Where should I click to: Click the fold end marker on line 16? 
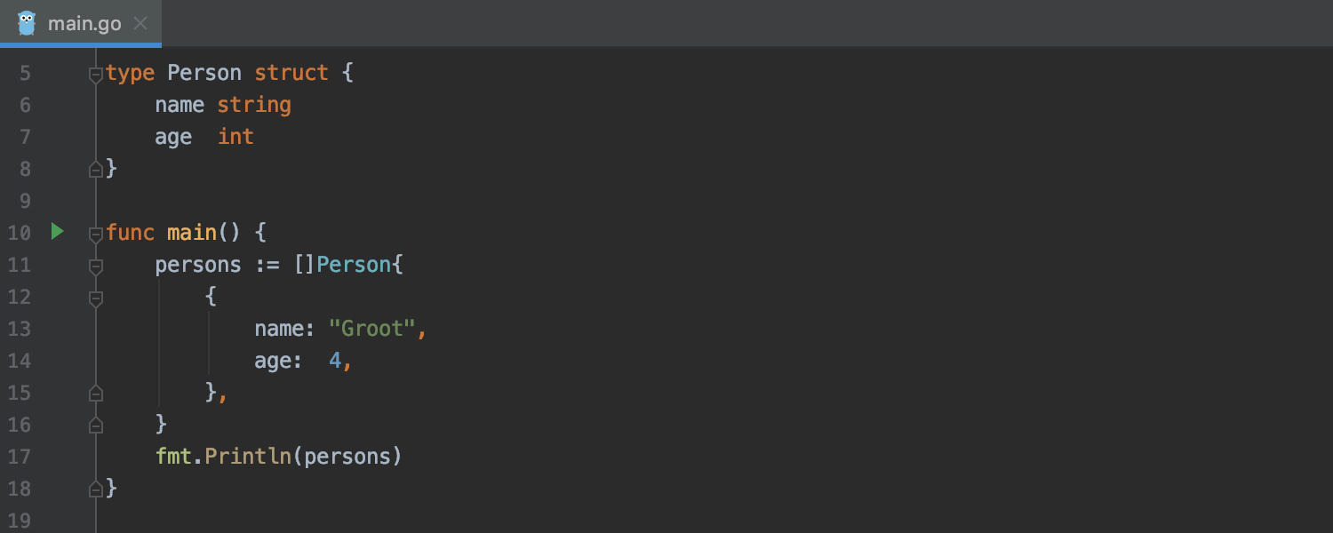(x=96, y=425)
